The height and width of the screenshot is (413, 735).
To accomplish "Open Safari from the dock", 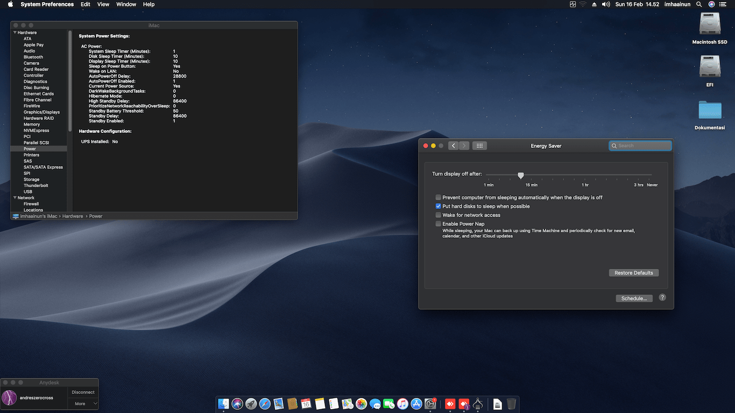I will click(x=265, y=404).
